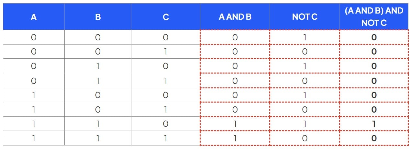Screen dimensions: 411x149
Task: Click the bold 1 in the final column
Action: pyautogui.click(x=374, y=124)
